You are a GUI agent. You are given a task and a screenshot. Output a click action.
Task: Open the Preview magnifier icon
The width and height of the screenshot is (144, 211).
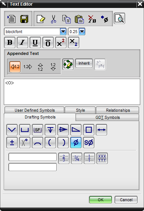click(x=120, y=18)
